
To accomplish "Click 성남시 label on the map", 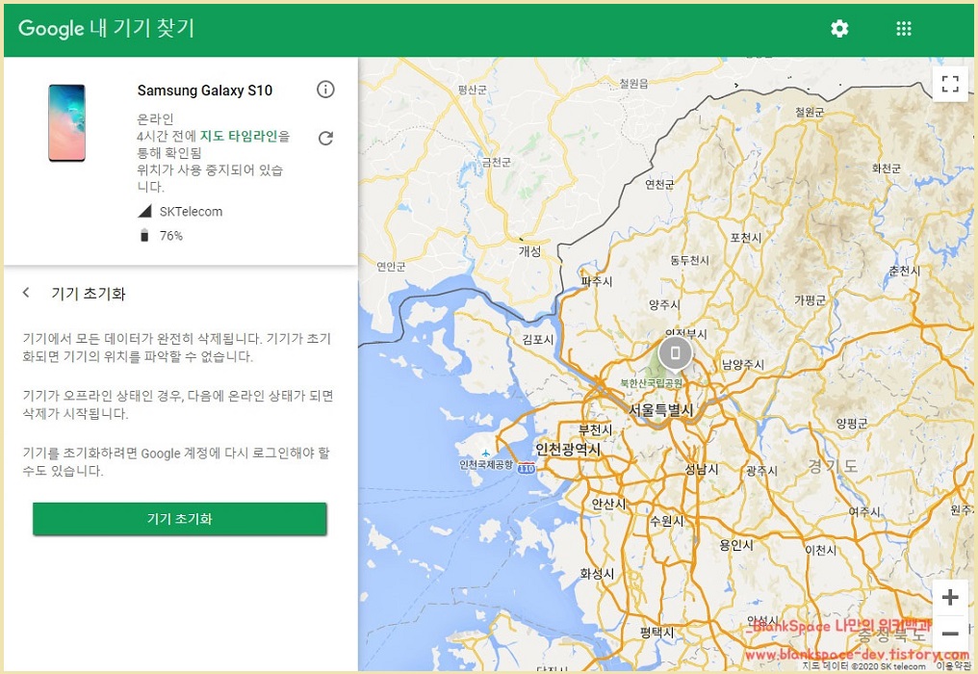I will 702,469.
